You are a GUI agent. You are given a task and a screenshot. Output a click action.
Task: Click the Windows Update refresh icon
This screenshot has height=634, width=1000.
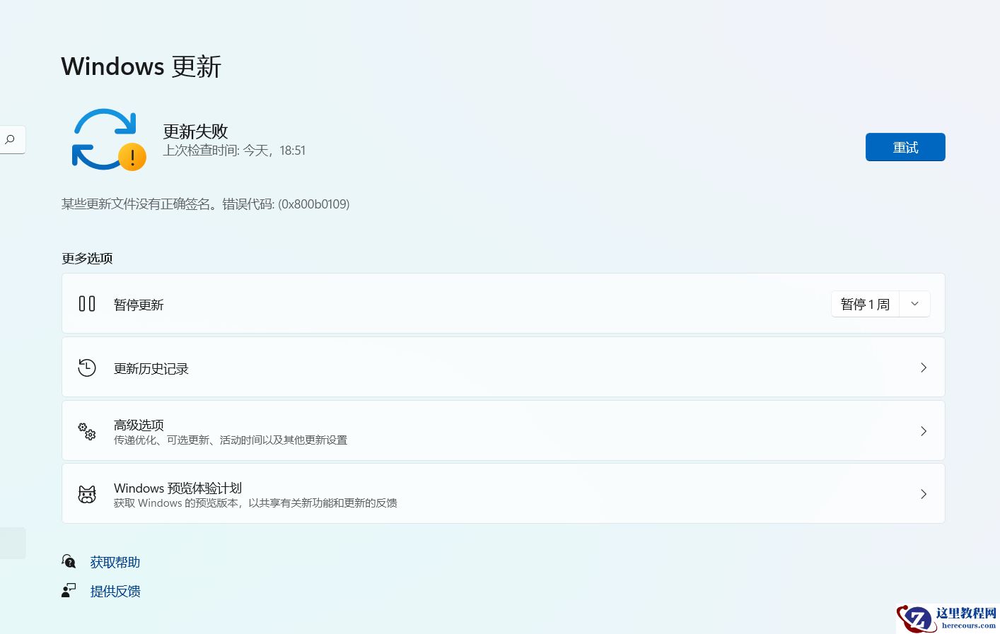click(106, 138)
